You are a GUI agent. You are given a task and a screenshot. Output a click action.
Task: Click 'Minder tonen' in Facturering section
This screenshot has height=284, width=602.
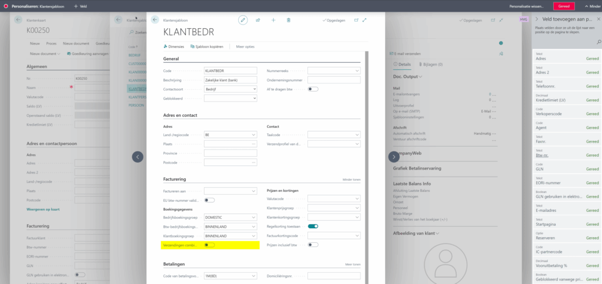click(x=352, y=180)
